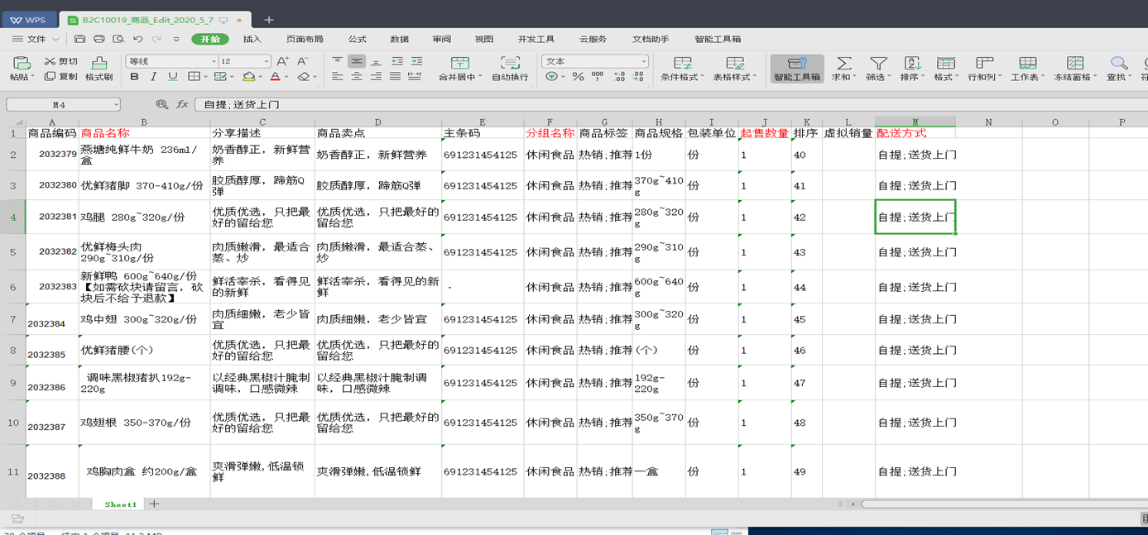Image resolution: width=1148 pixels, height=535 pixels.
Task: Click the Freeze Panes (冻结窗格) icon
Action: coord(1075,63)
